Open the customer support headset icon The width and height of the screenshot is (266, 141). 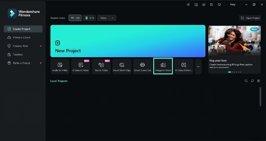point(219,5)
